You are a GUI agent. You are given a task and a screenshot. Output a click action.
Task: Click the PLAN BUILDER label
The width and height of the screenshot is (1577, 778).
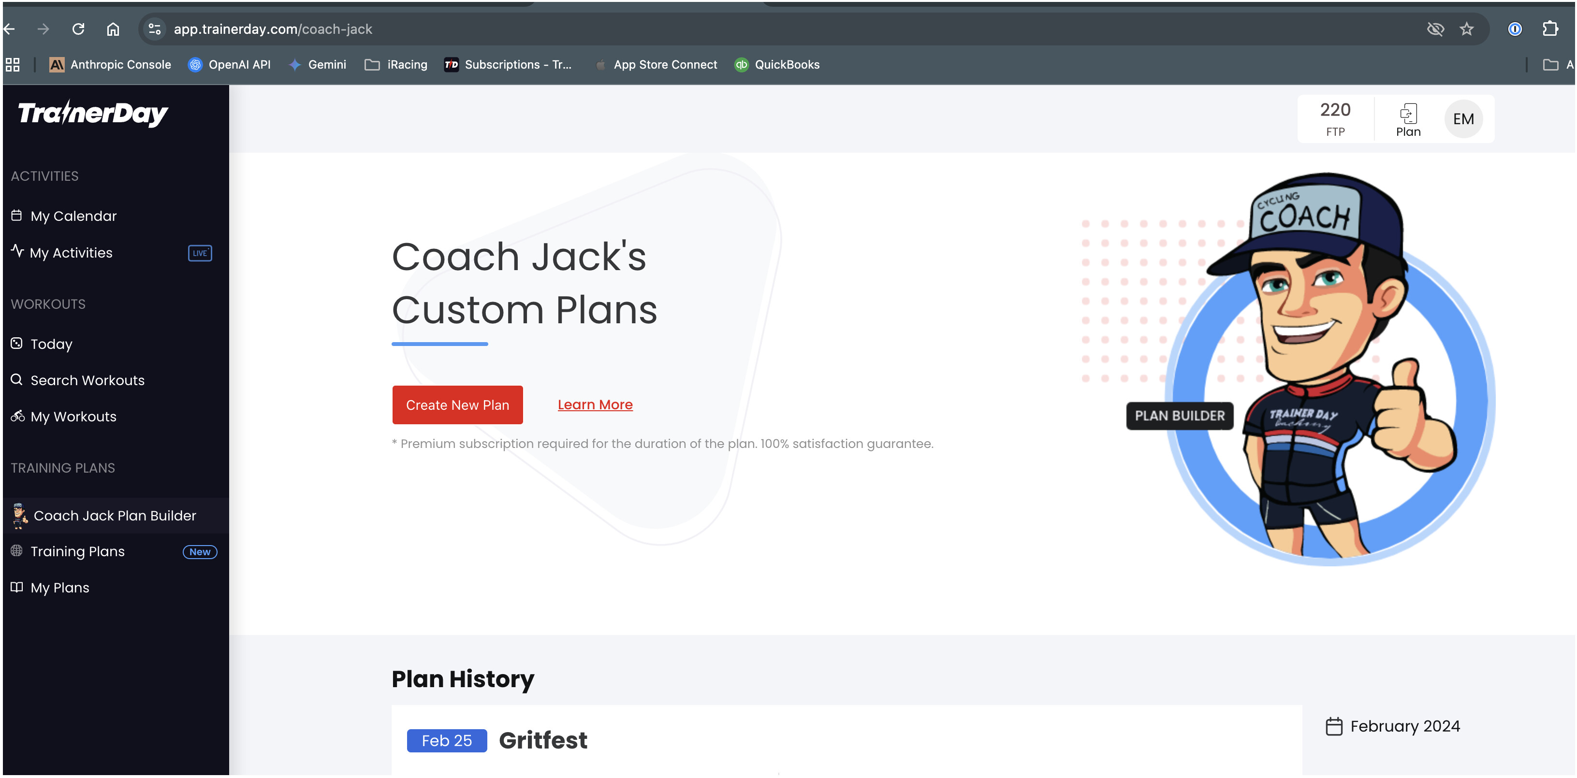click(1180, 416)
